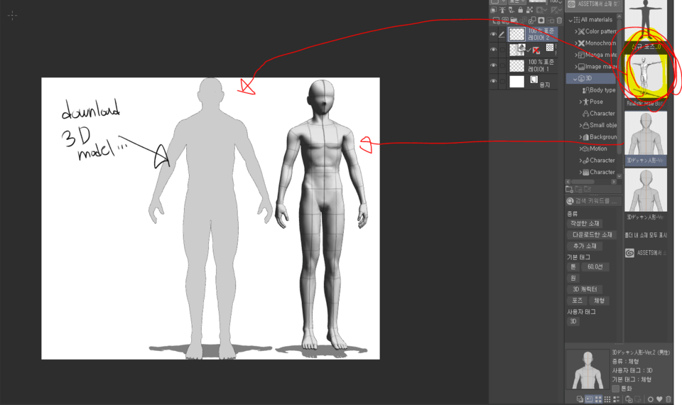Filter by 체형 tag
The image size is (682, 405).
600,301
